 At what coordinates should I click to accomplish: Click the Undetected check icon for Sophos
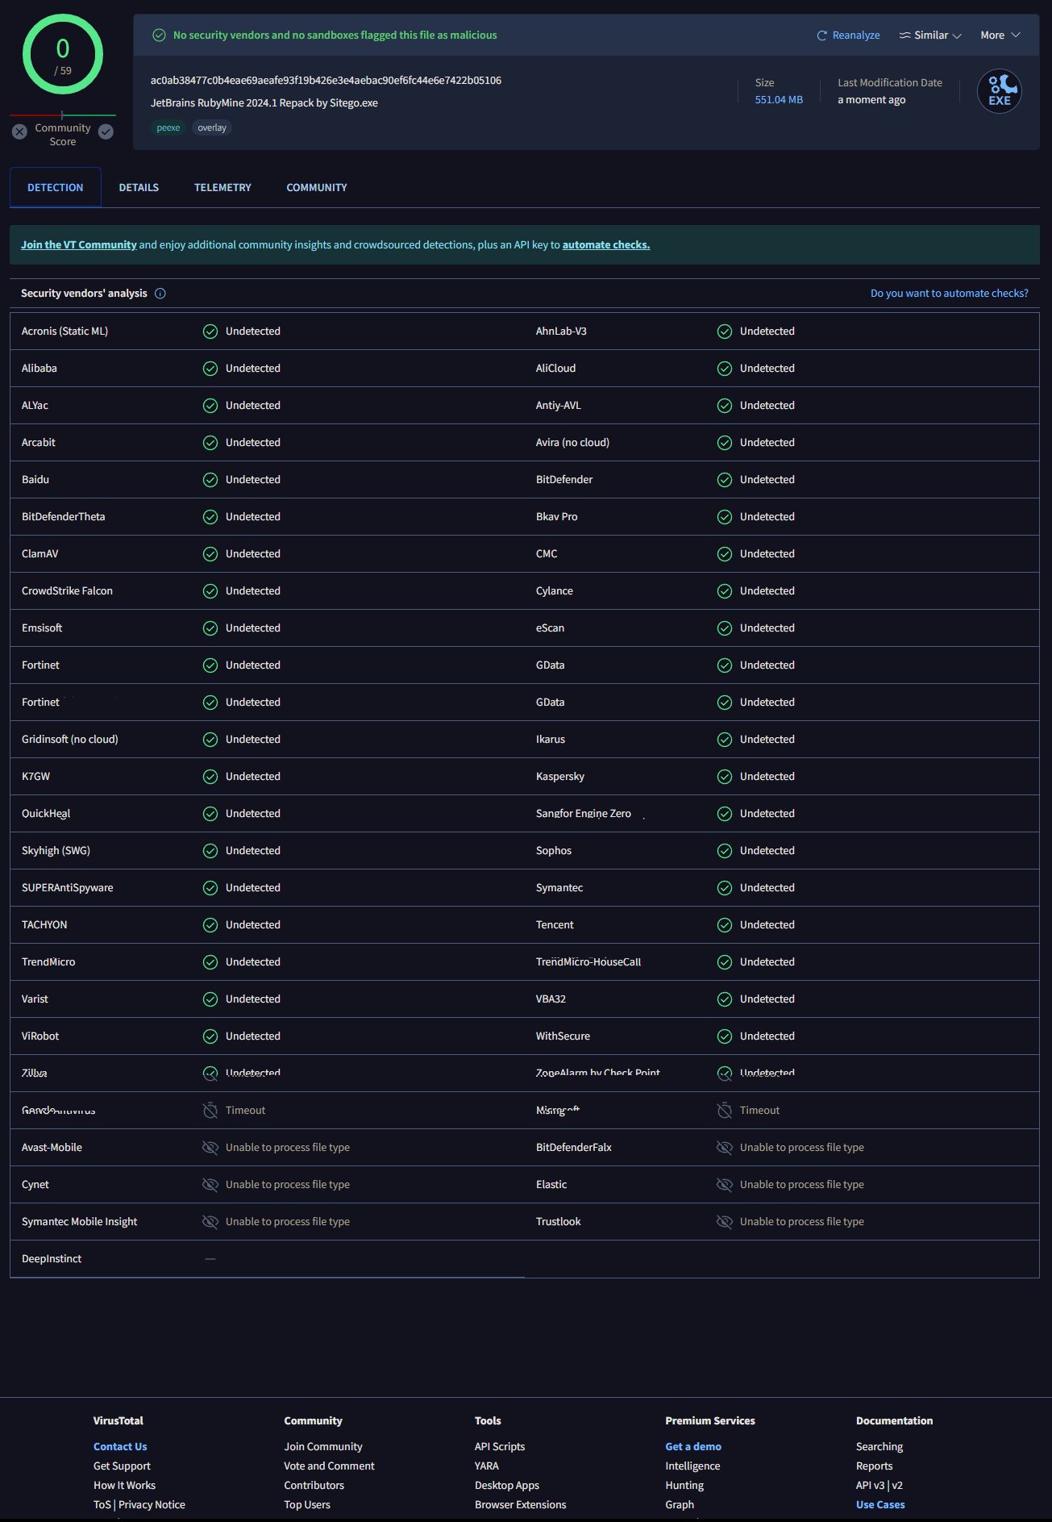pos(725,851)
